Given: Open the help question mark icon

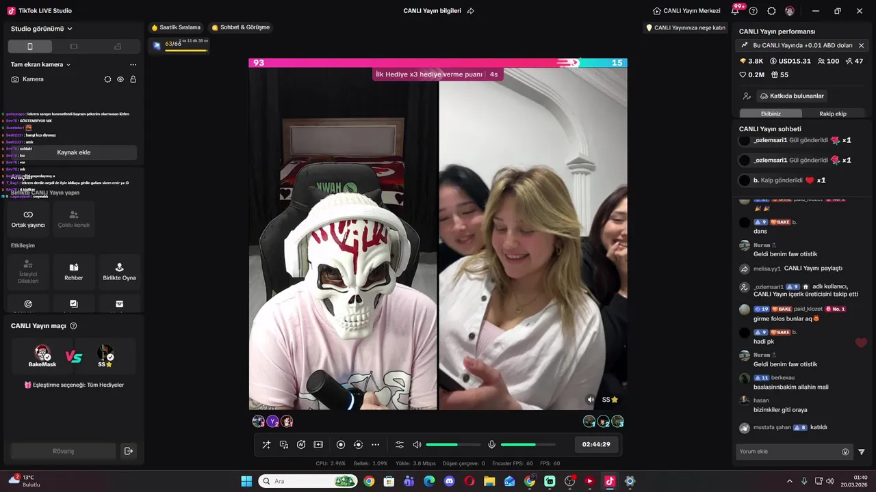Looking at the screenshot, I should [x=753, y=11].
